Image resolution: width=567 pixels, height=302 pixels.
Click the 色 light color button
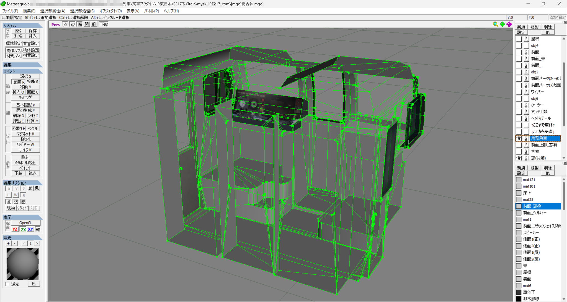tap(34, 284)
